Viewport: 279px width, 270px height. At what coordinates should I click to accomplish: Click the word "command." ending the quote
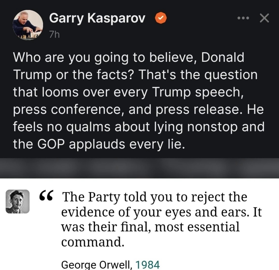click(93, 242)
